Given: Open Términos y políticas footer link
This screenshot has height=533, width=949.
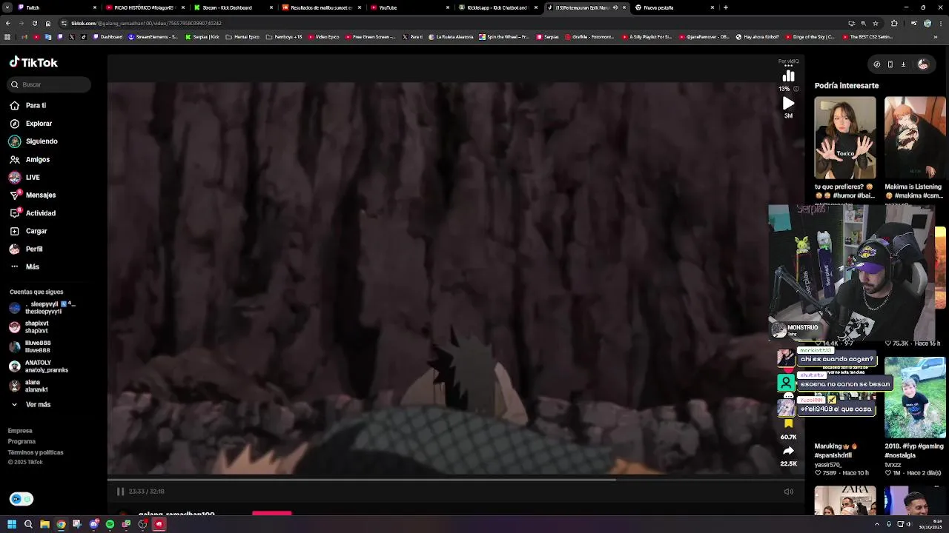Looking at the screenshot, I should 36,452.
